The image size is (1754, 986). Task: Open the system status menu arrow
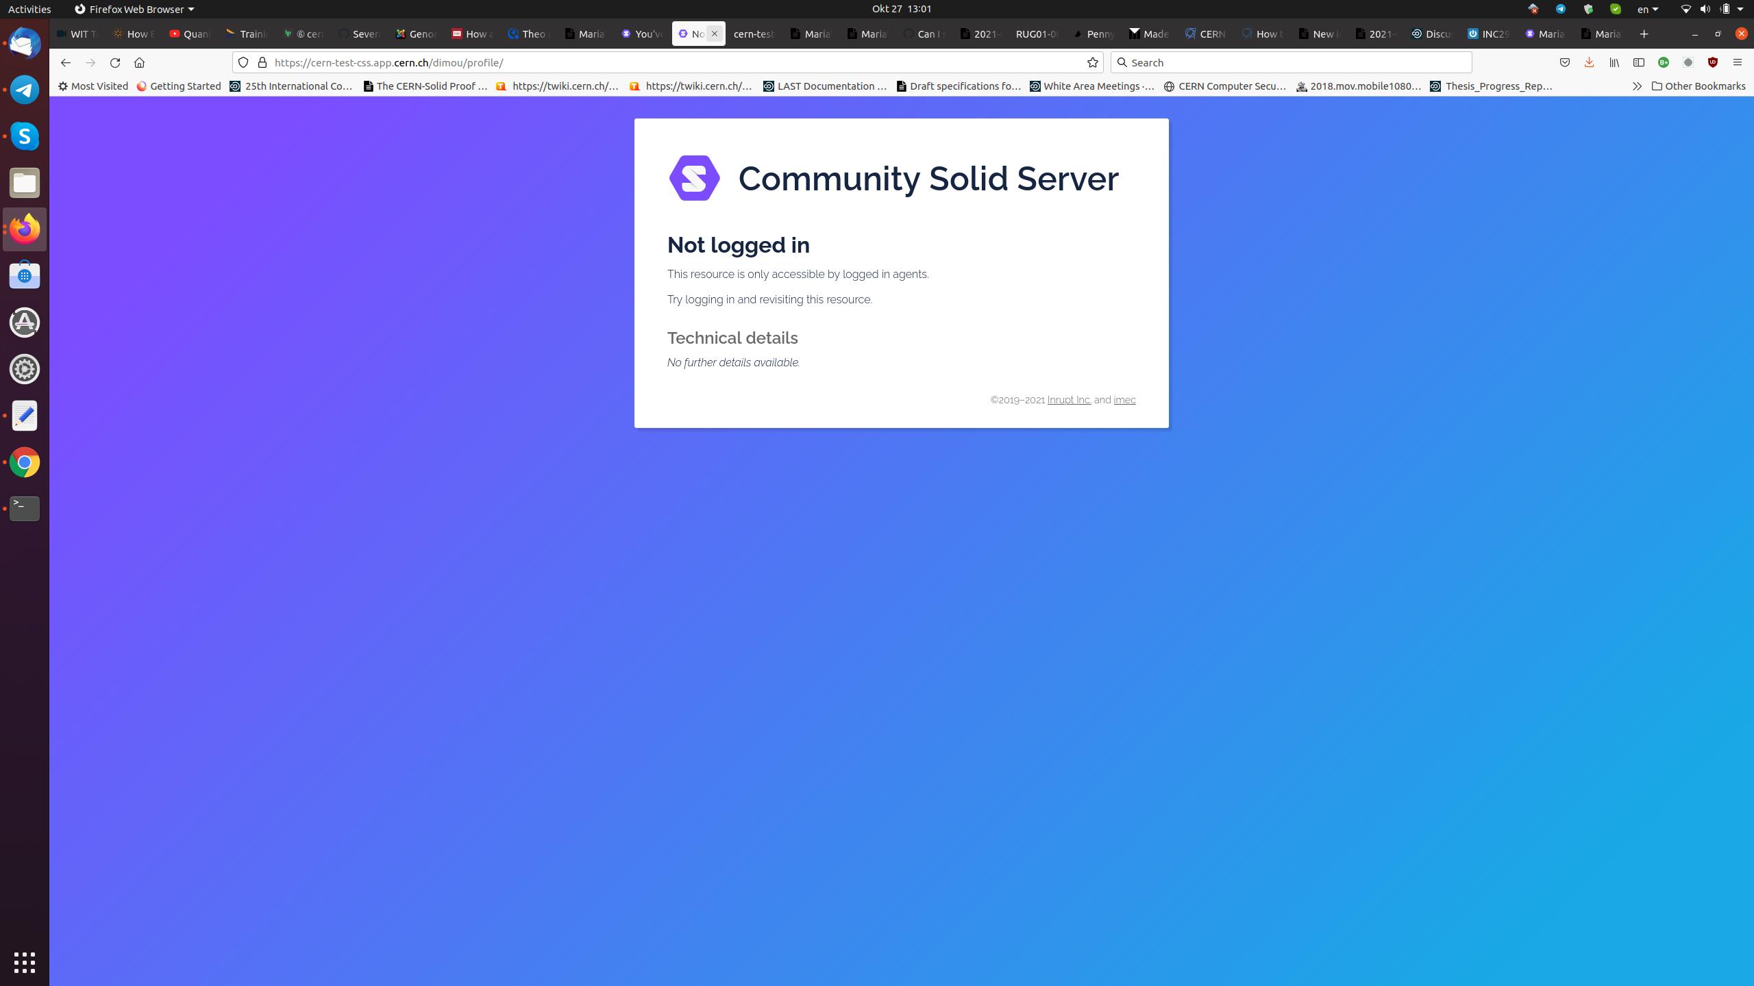point(1740,9)
